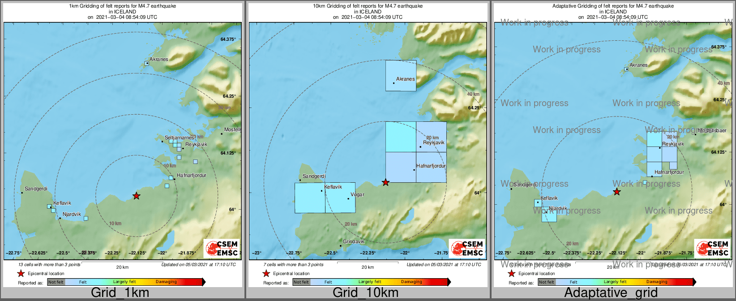Screen dimensions: 736x301
Task: Click the CSEM EMSC logo in Grid_1km map
Action: tap(222, 249)
